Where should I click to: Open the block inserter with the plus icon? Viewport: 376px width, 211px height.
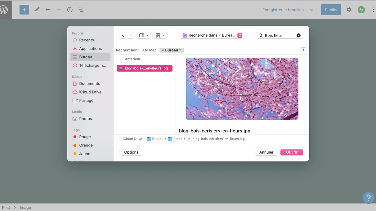pyautogui.click(x=24, y=9)
